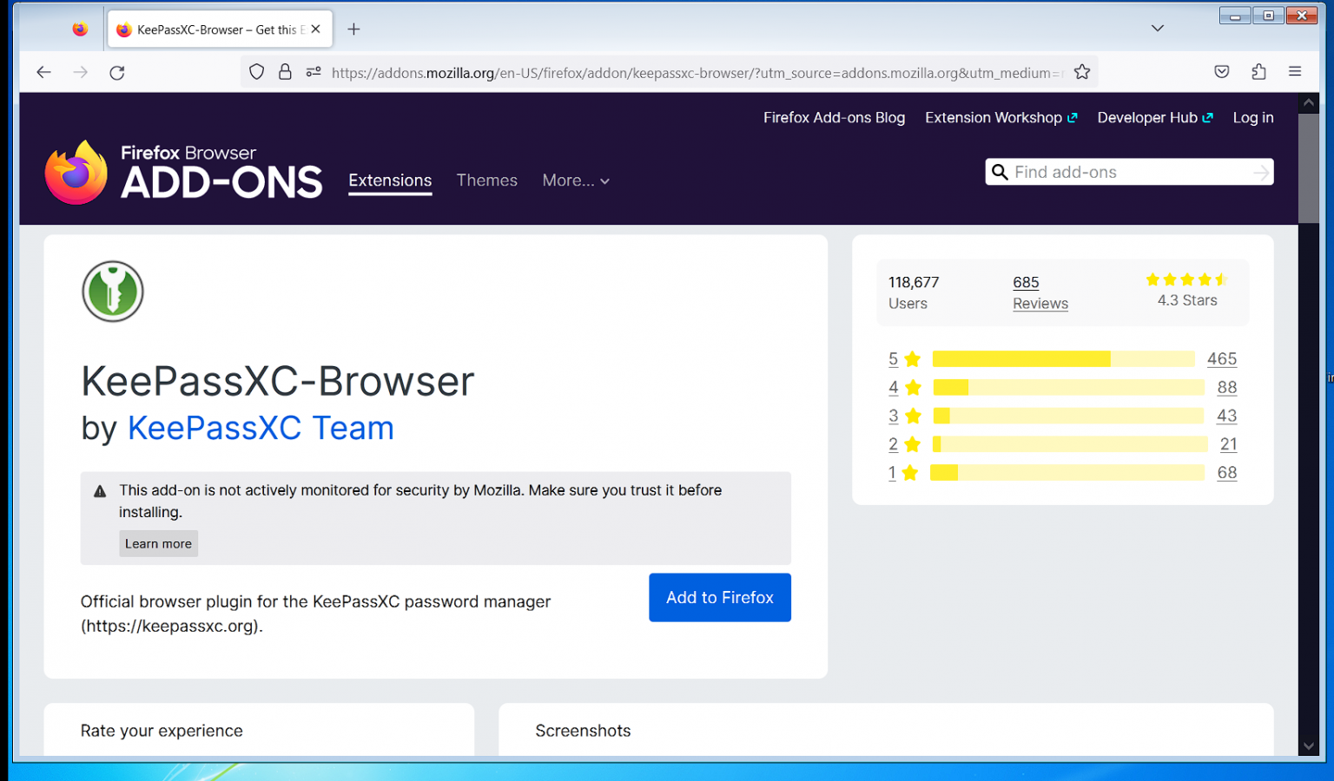The image size is (1334, 781).
Task: Click the magnifier in the Find add-ons box
Action: click(1000, 172)
